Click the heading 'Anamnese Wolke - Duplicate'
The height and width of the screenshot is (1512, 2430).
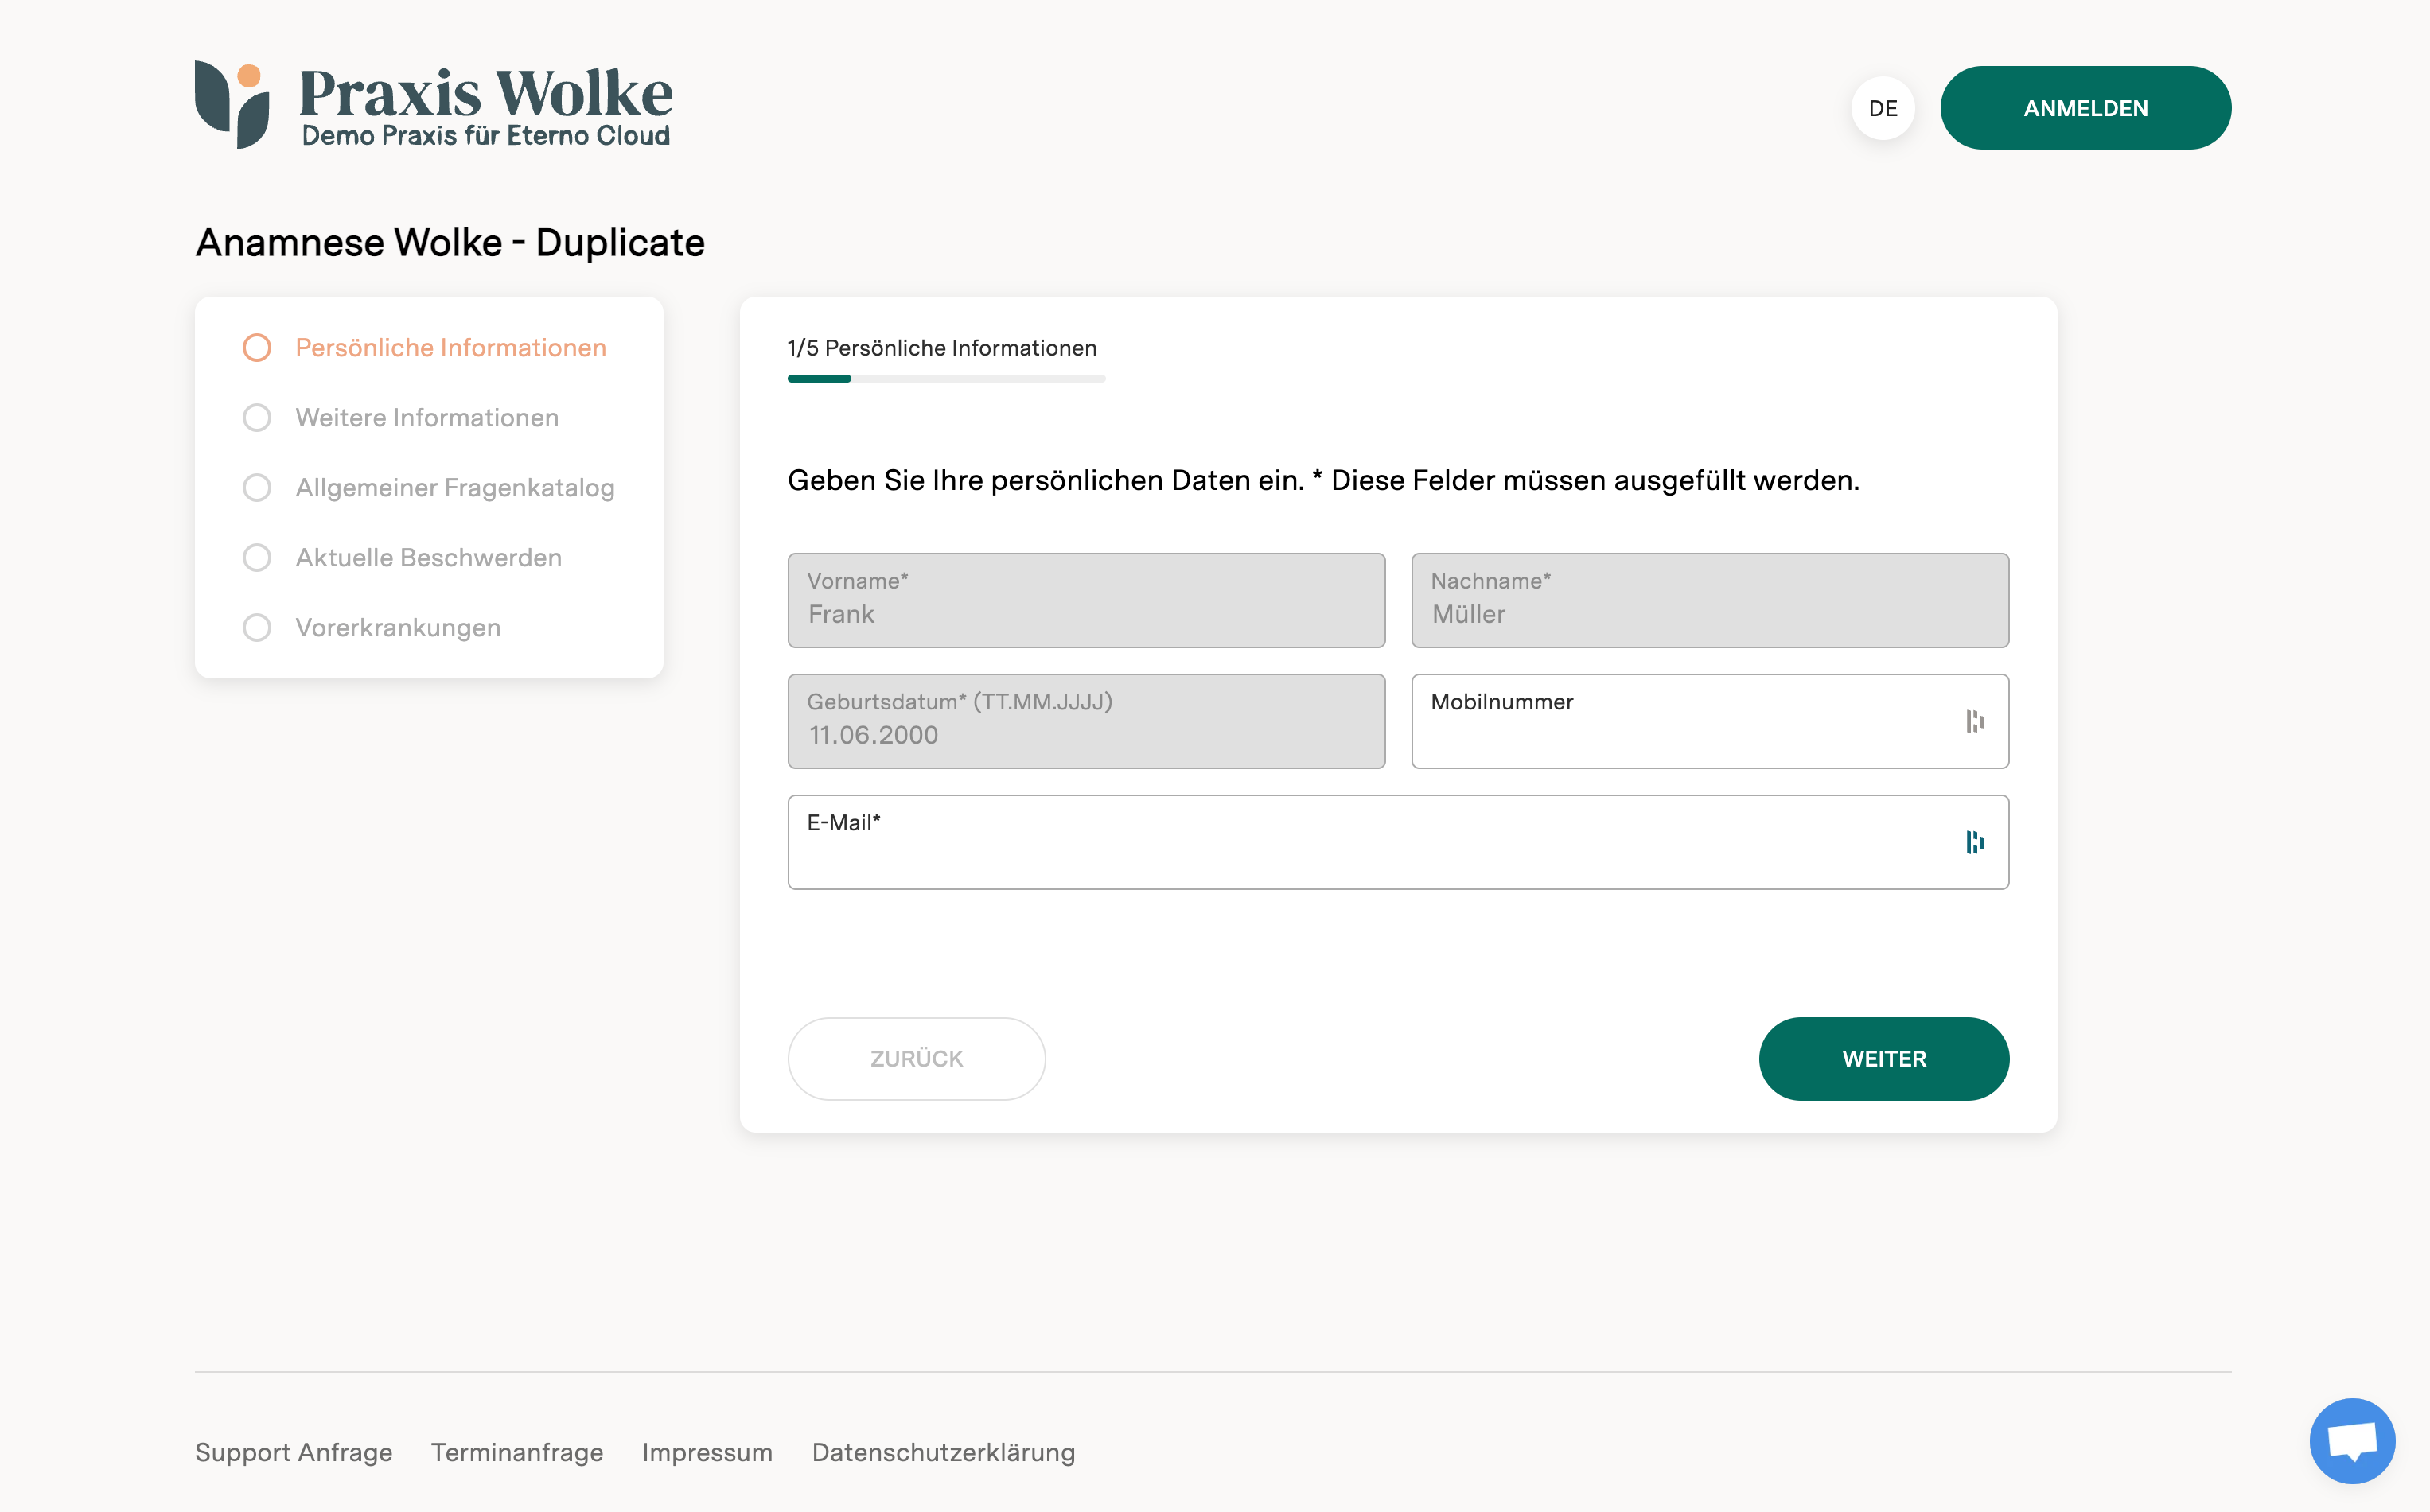click(x=450, y=243)
